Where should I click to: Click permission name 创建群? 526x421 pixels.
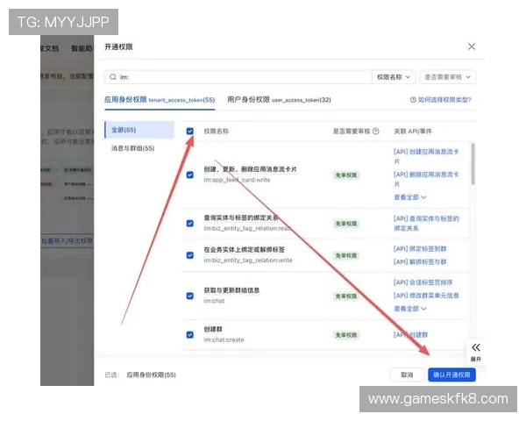(213, 329)
